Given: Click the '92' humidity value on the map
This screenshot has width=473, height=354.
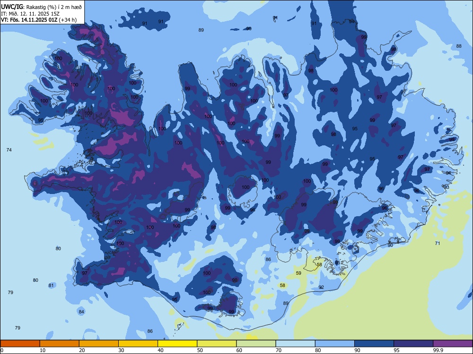Looking at the screenshot, I should click(x=321, y=287).
